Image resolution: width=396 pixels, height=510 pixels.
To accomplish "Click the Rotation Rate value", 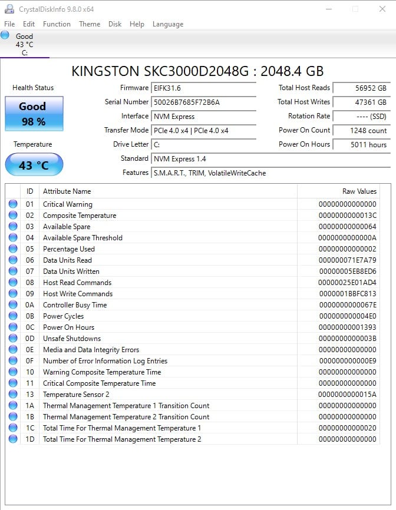I will (x=361, y=117).
